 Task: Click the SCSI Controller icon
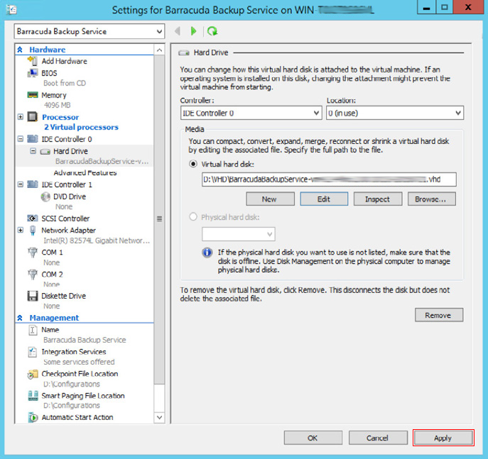(33, 219)
